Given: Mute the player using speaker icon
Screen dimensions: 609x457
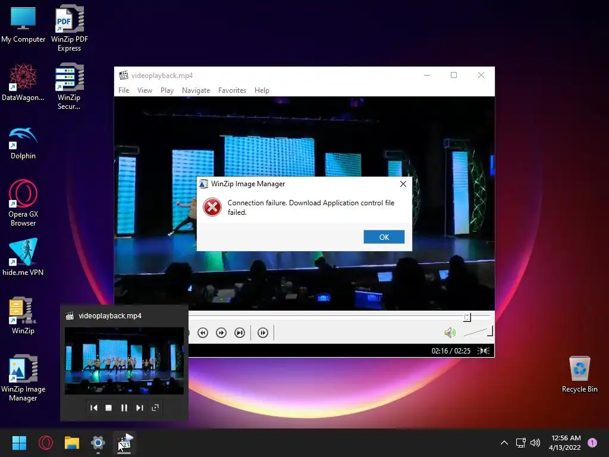Looking at the screenshot, I should coord(450,333).
